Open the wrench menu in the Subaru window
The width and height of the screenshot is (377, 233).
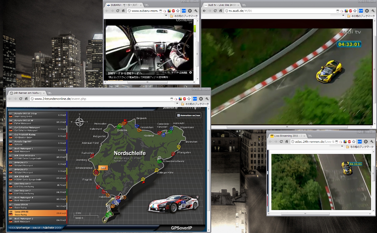[x=196, y=11]
